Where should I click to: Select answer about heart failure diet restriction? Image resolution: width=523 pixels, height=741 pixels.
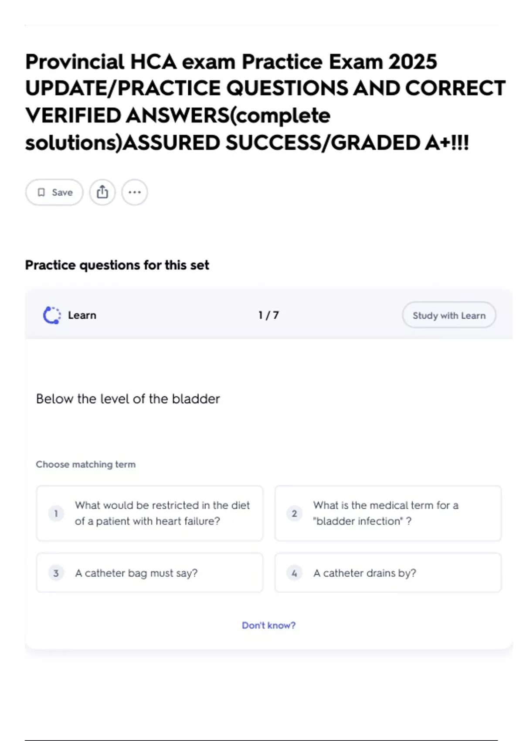tap(162, 513)
